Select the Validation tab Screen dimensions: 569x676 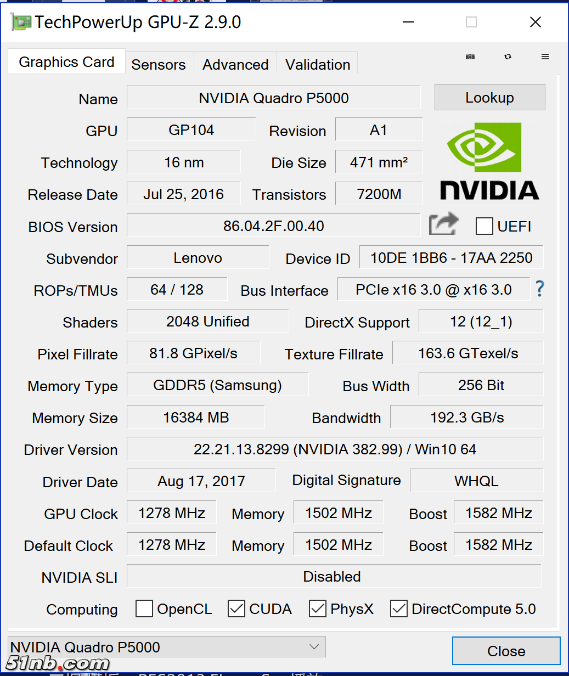[x=318, y=64]
